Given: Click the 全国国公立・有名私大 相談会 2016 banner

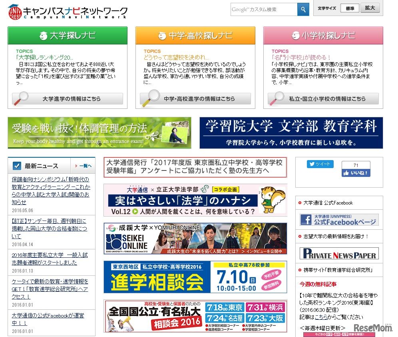Looking at the screenshot, I should [x=195, y=316].
